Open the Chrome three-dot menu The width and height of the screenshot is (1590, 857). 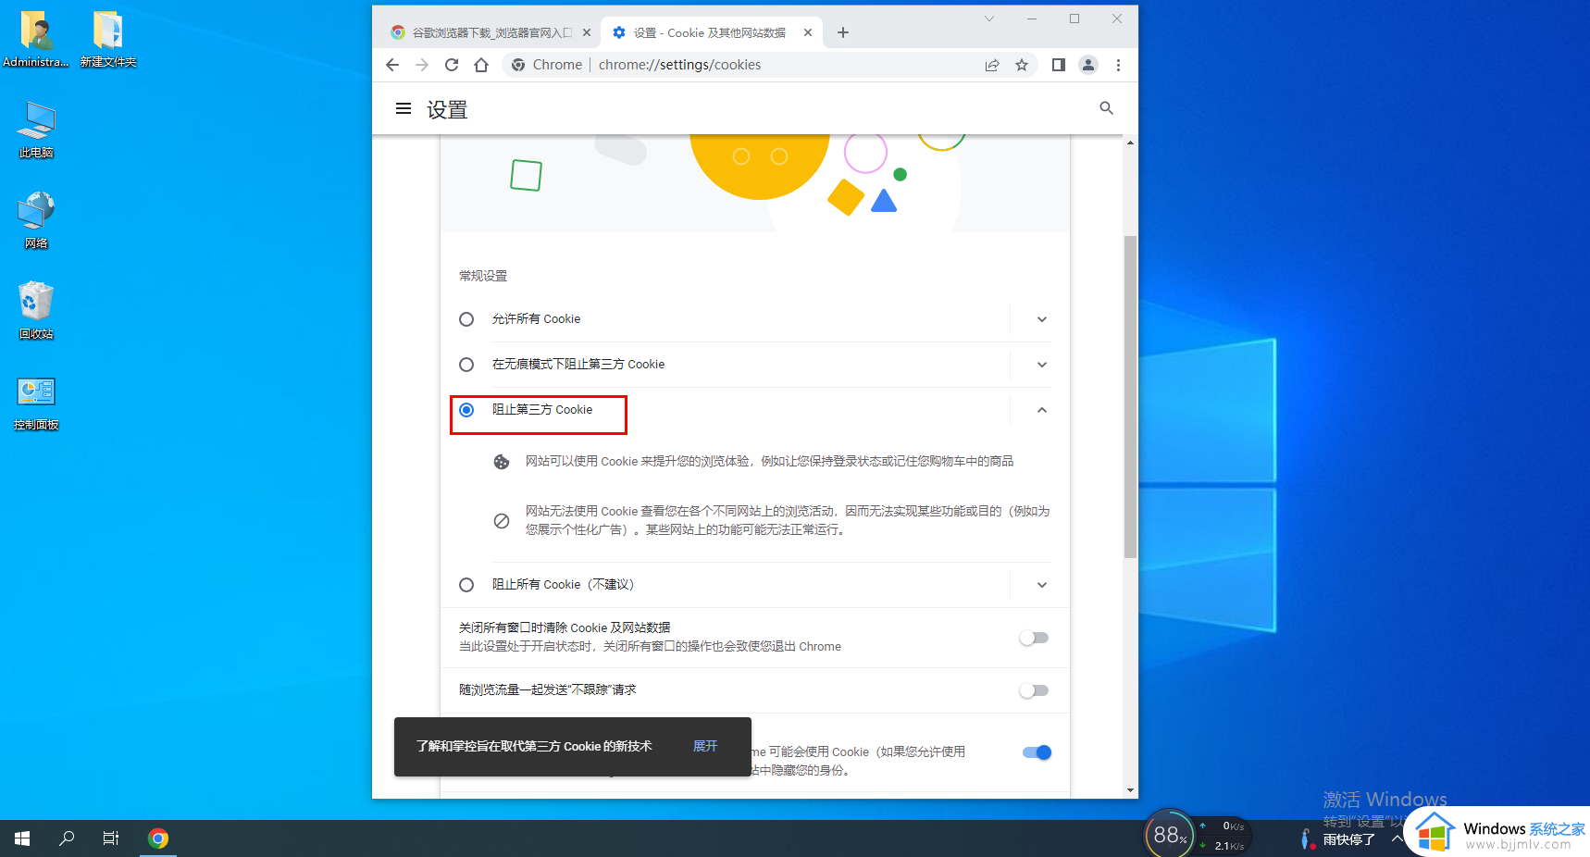pos(1118,65)
